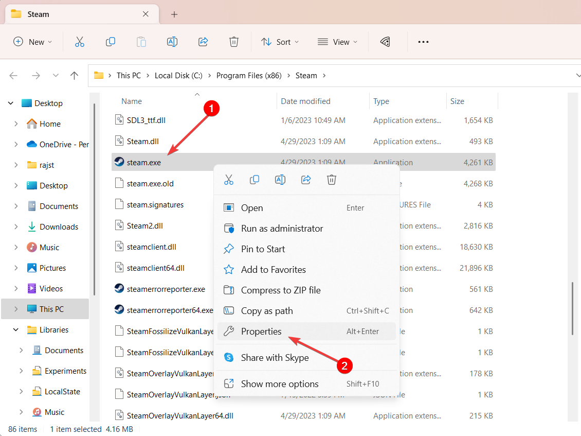Expand the chevron after Steam in address bar
The width and height of the screenshot is (581, 436).
[x=324, y=76]
